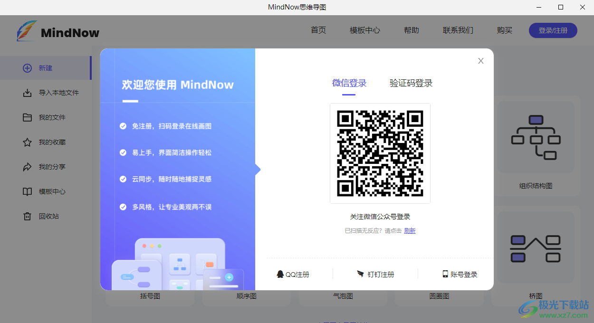
Task: Click the QQ penguin icon
Action: coord(280,274)
